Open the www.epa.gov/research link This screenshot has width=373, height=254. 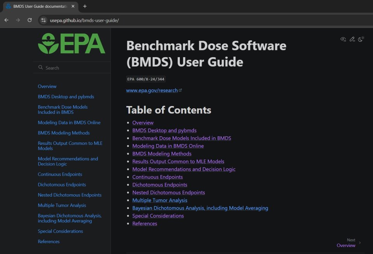pos(152,90)
